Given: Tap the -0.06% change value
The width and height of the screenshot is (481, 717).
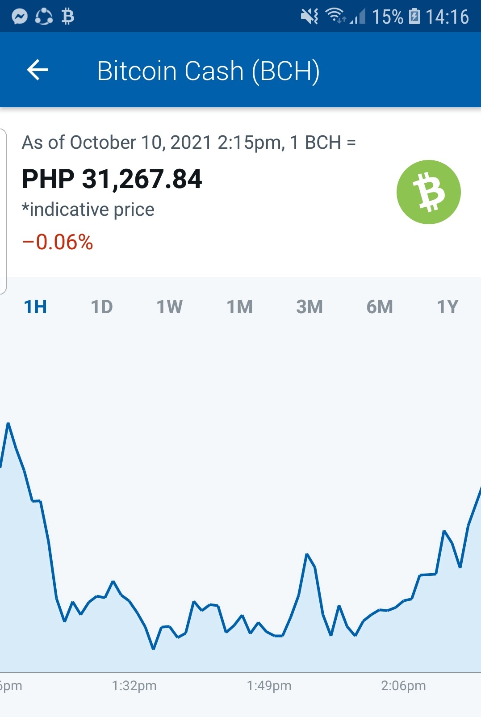Looking at the screenshot, I should 58,242.
